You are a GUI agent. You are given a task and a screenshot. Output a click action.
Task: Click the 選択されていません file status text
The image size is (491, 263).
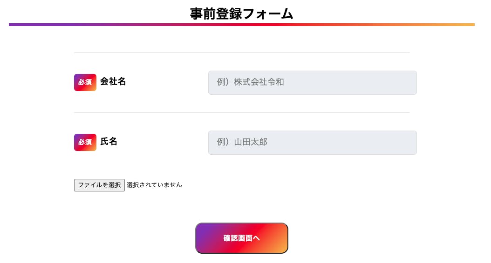pos(154,185)
